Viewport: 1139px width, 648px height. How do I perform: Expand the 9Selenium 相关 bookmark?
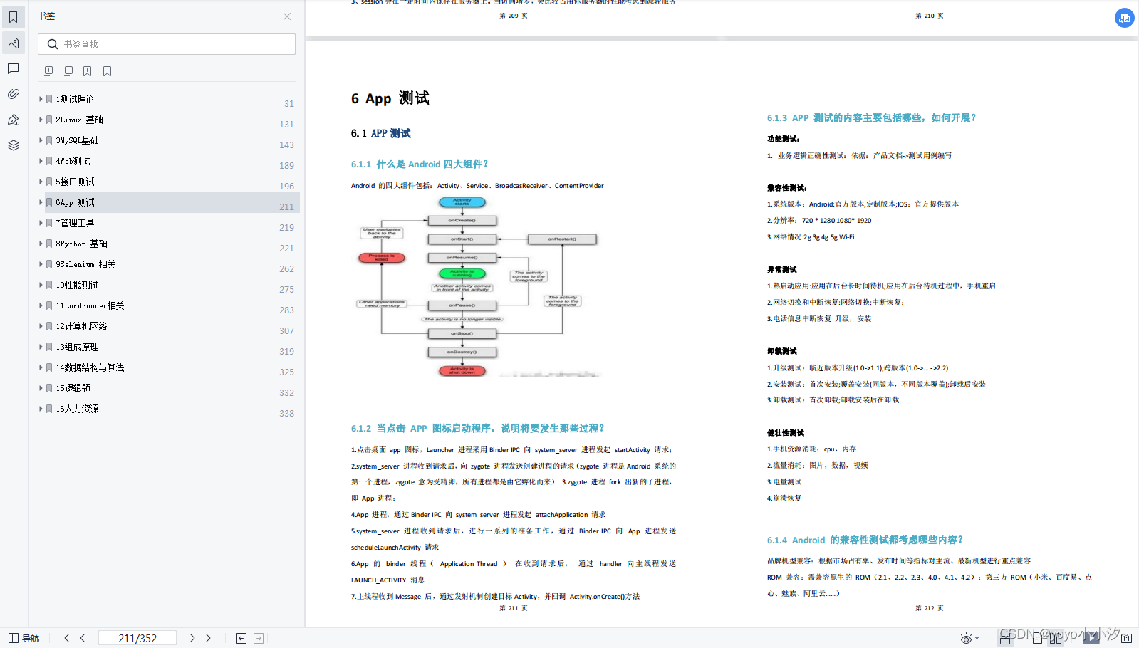coord(41,264)
